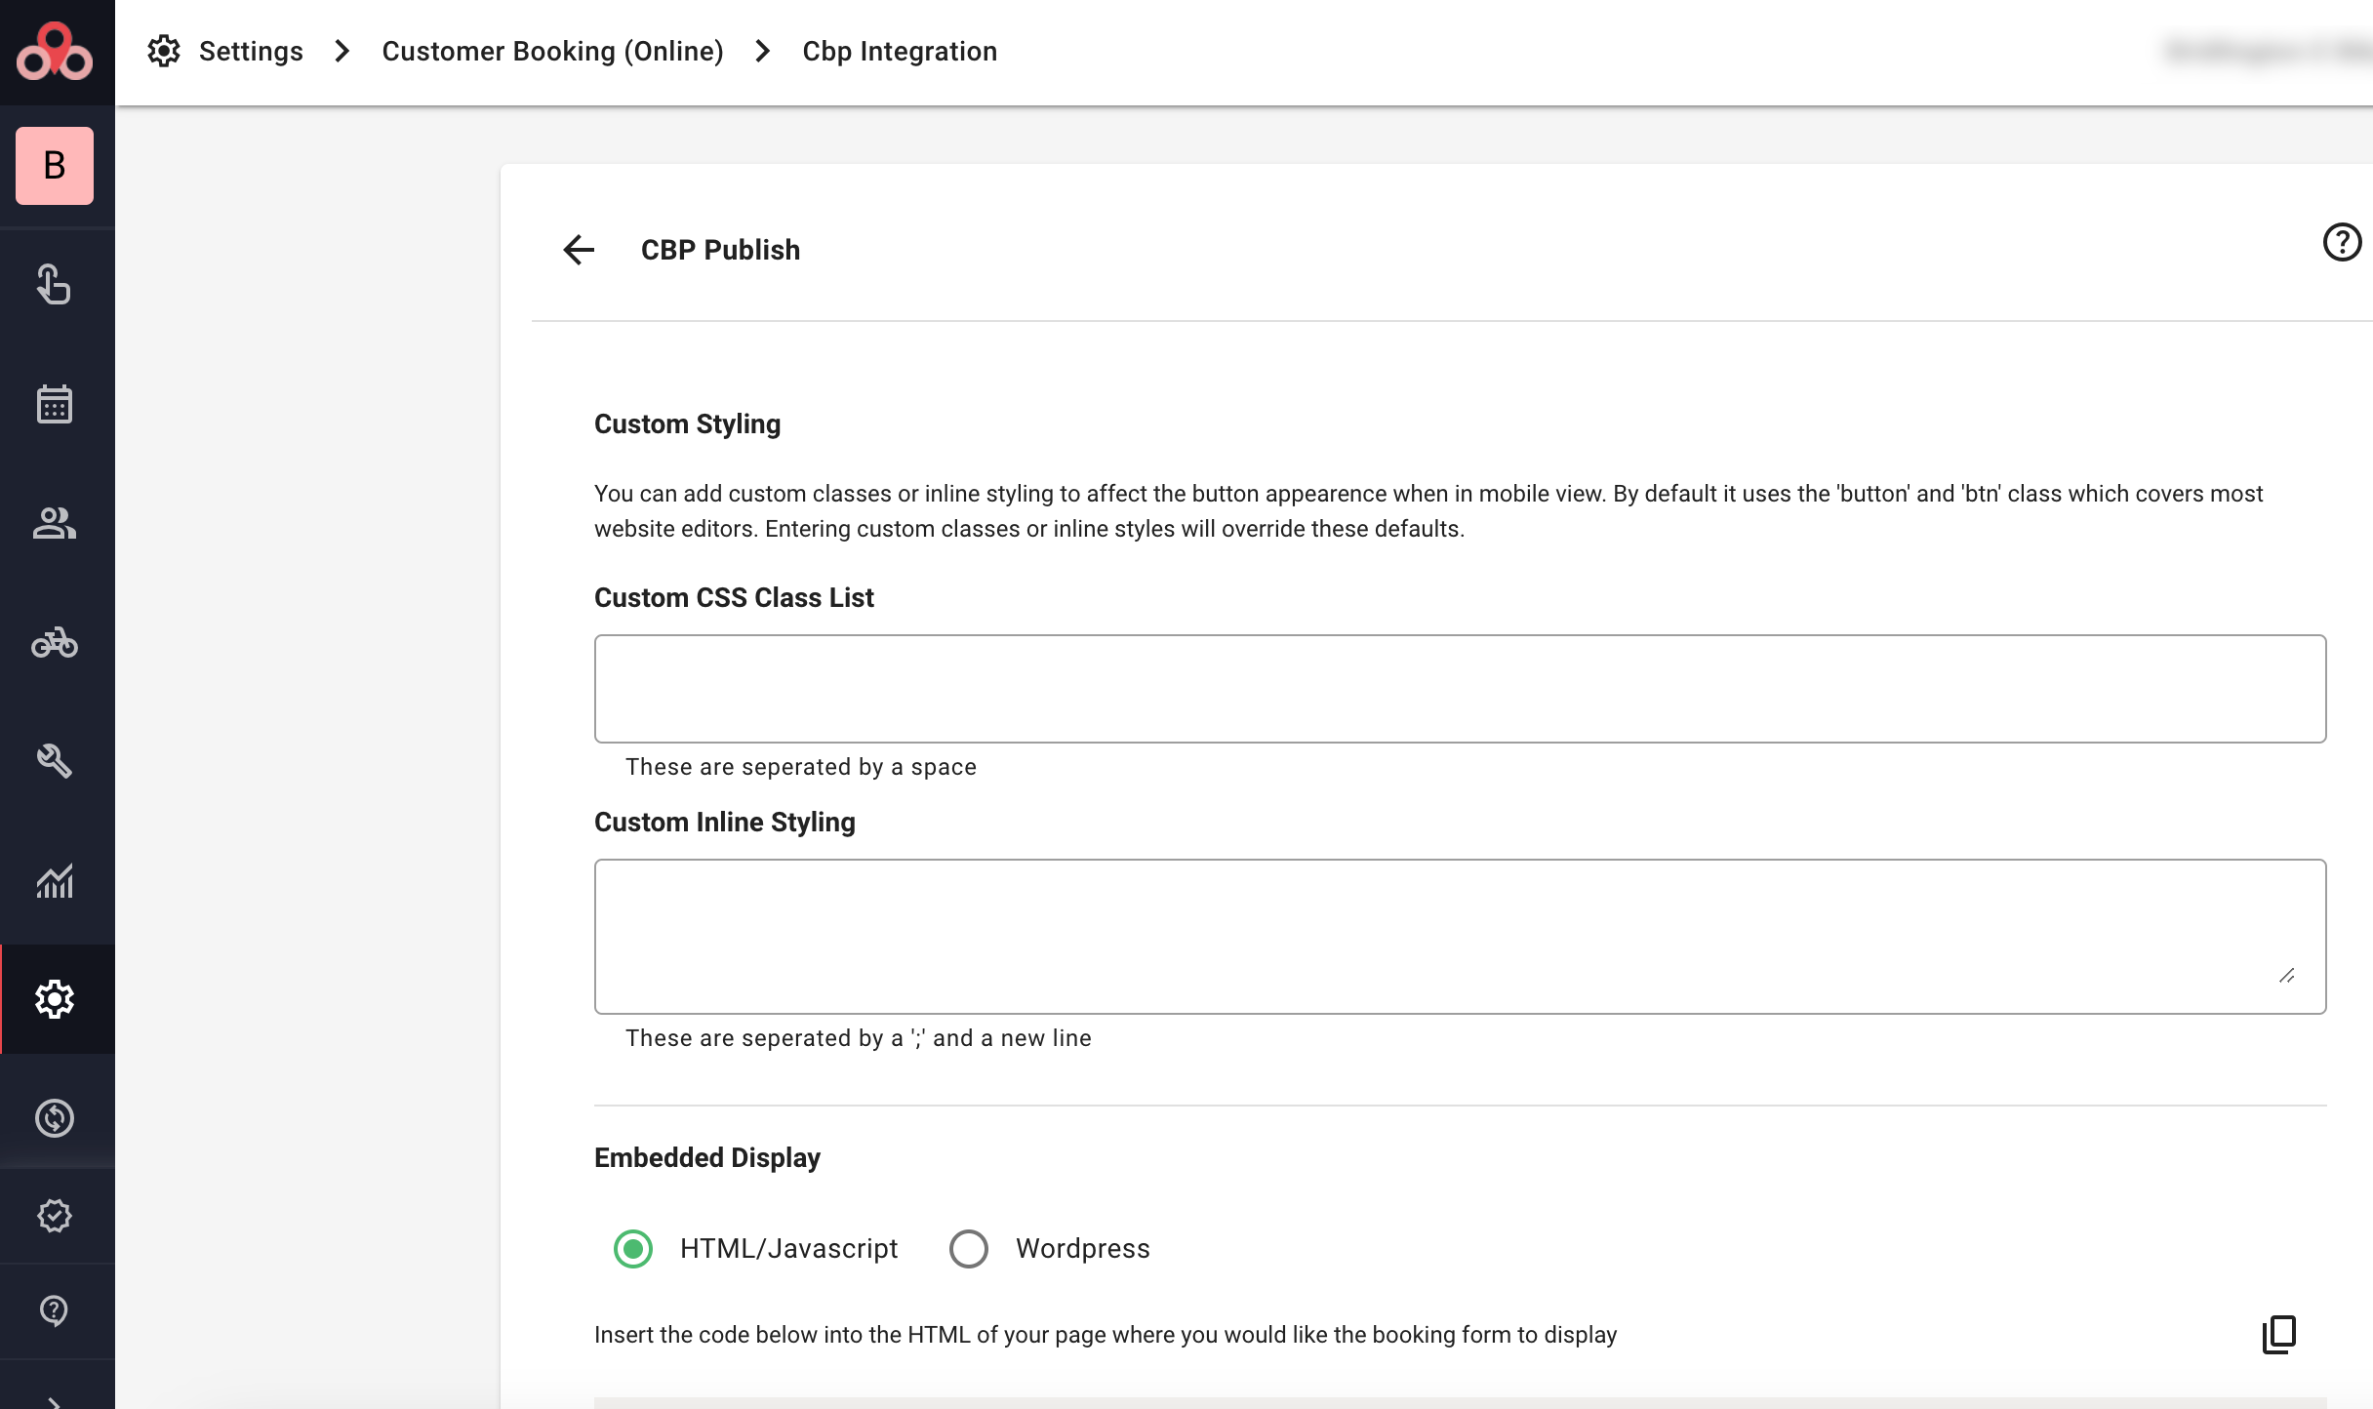Click the verified badge sidebar icon
Viewport: 2373px width, 1409px height.
tap(55, 1216)
